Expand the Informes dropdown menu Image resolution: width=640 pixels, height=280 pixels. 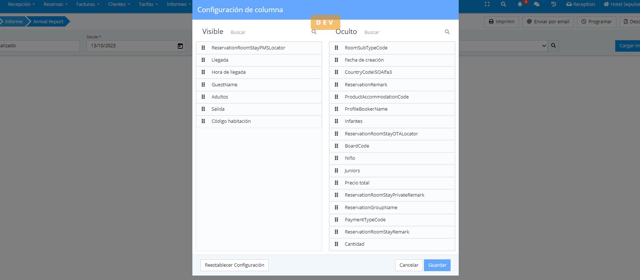pyautogui.click(x=178, y=4)
